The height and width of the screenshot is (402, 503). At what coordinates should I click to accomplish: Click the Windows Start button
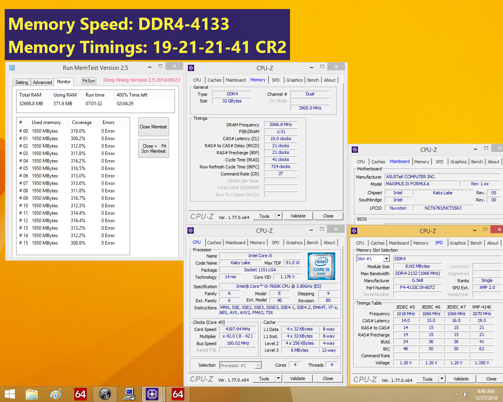coord(9,394)
